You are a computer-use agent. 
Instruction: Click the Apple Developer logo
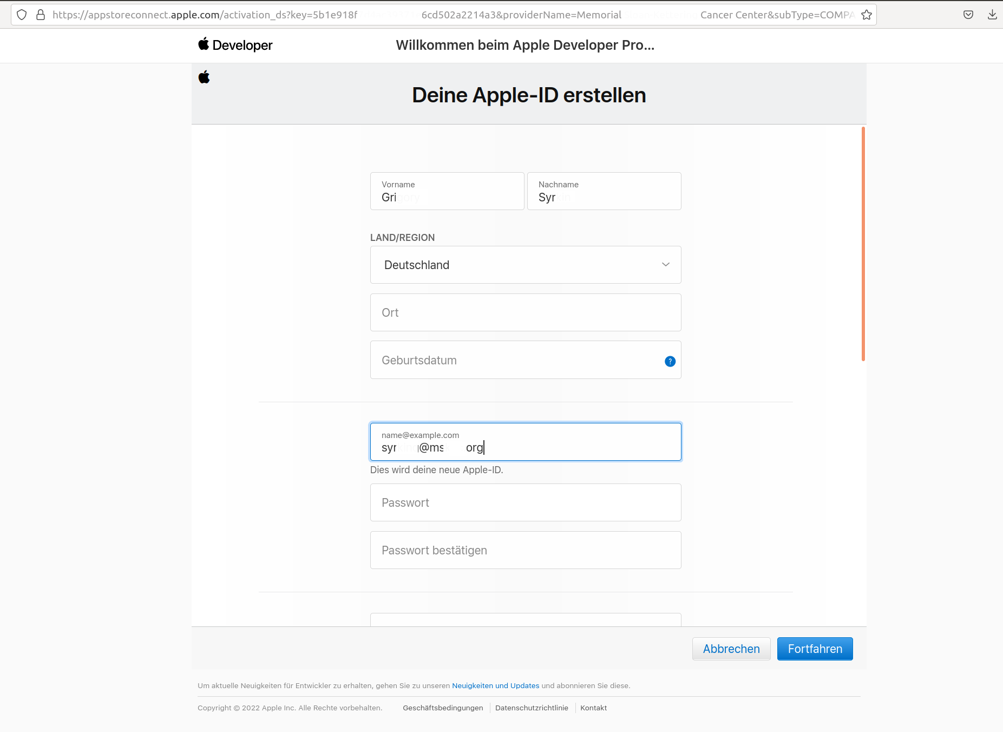235,45
